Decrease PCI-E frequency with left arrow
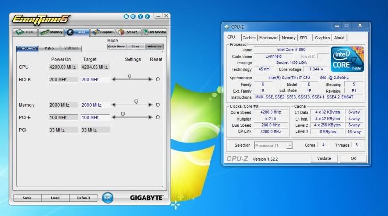The image size is (388, 216). pos(113,117)
